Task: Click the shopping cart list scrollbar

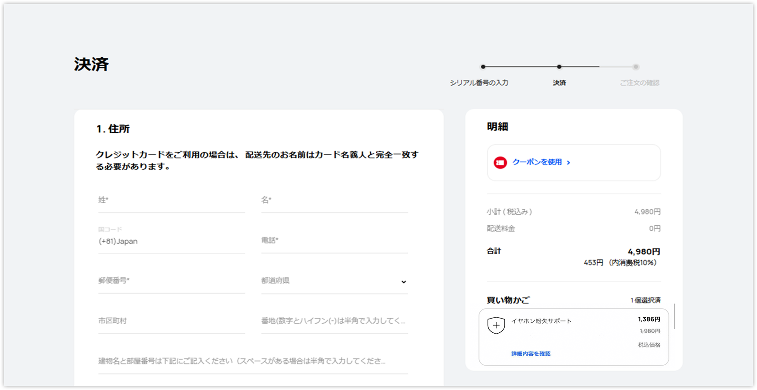Action: (x=674, y=316)
